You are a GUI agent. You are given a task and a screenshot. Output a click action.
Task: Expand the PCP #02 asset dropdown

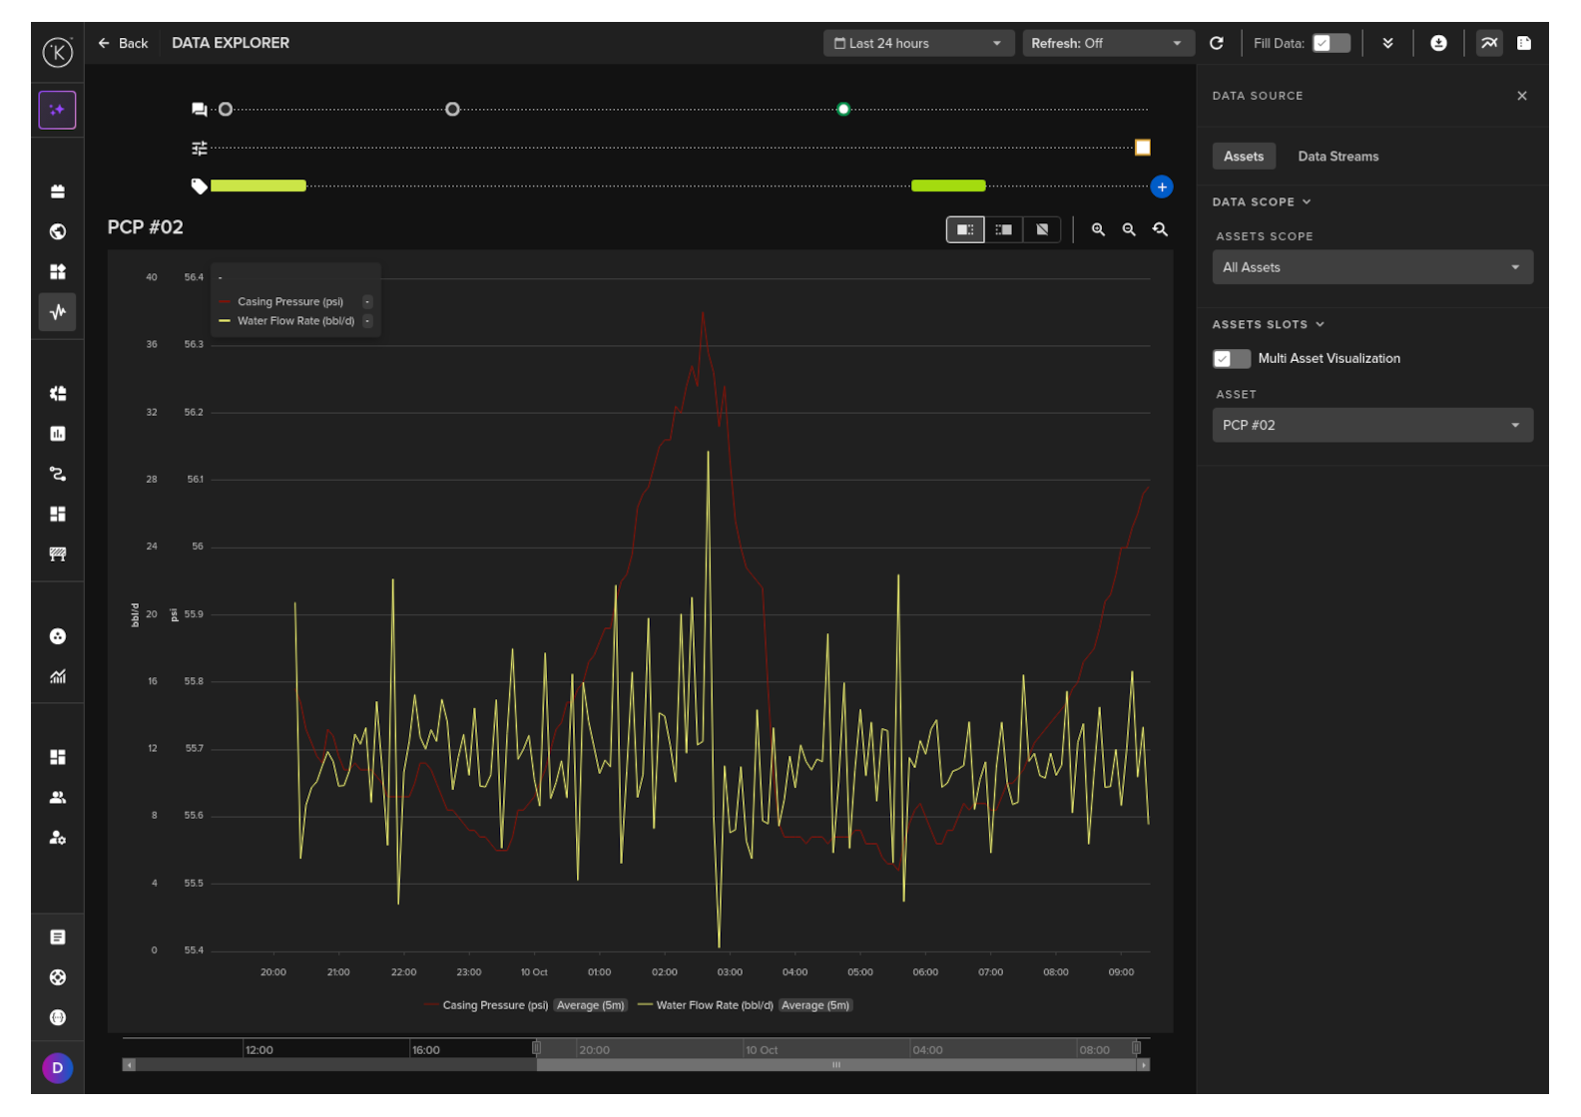[1372, 425]
